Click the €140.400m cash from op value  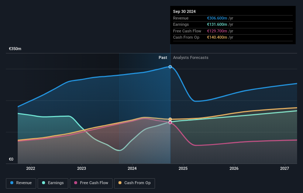click(x=217, y=38)
